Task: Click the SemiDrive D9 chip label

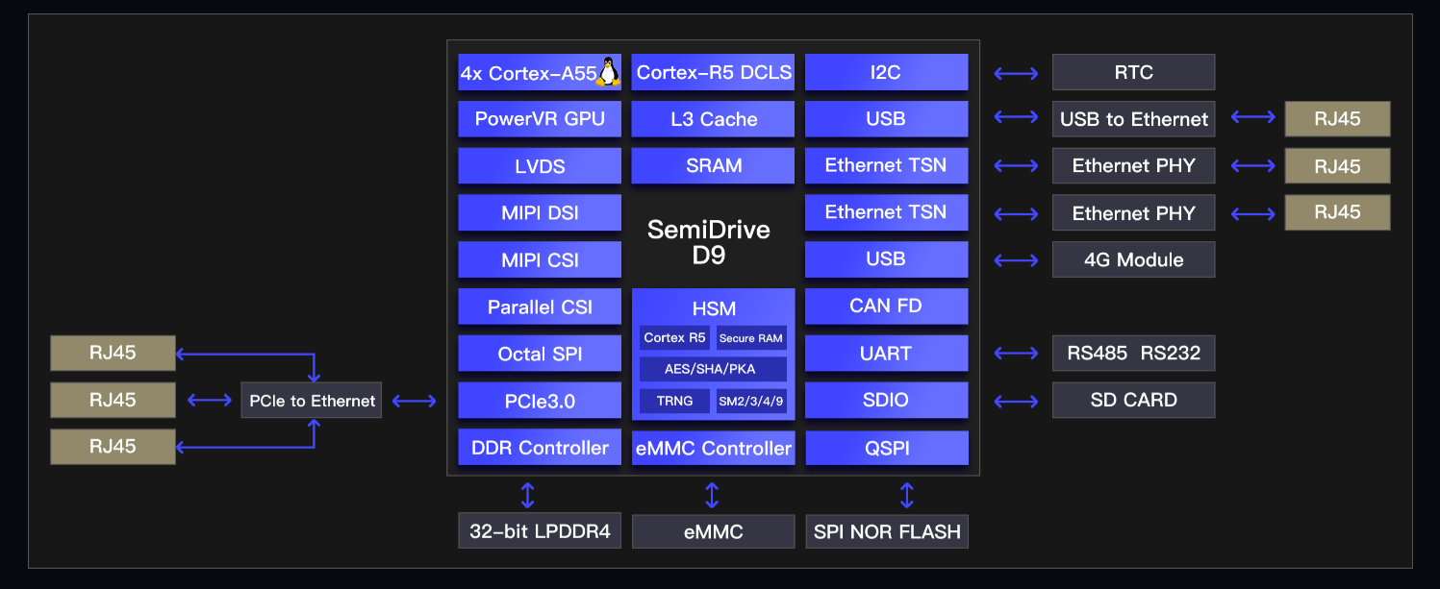Action: pos(708,242)
